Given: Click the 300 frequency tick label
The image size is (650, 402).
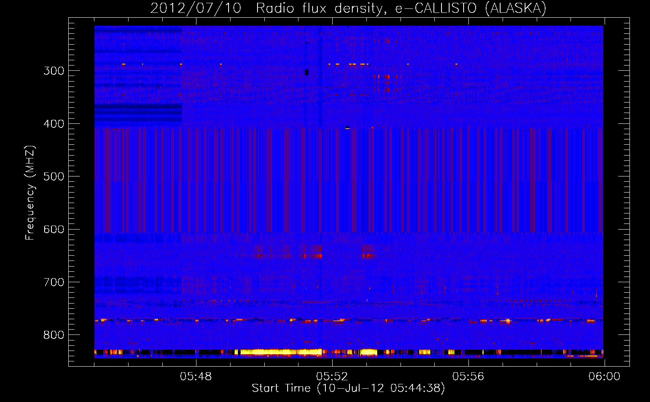Looking at the screenshot, I should (x=54, y=71).
